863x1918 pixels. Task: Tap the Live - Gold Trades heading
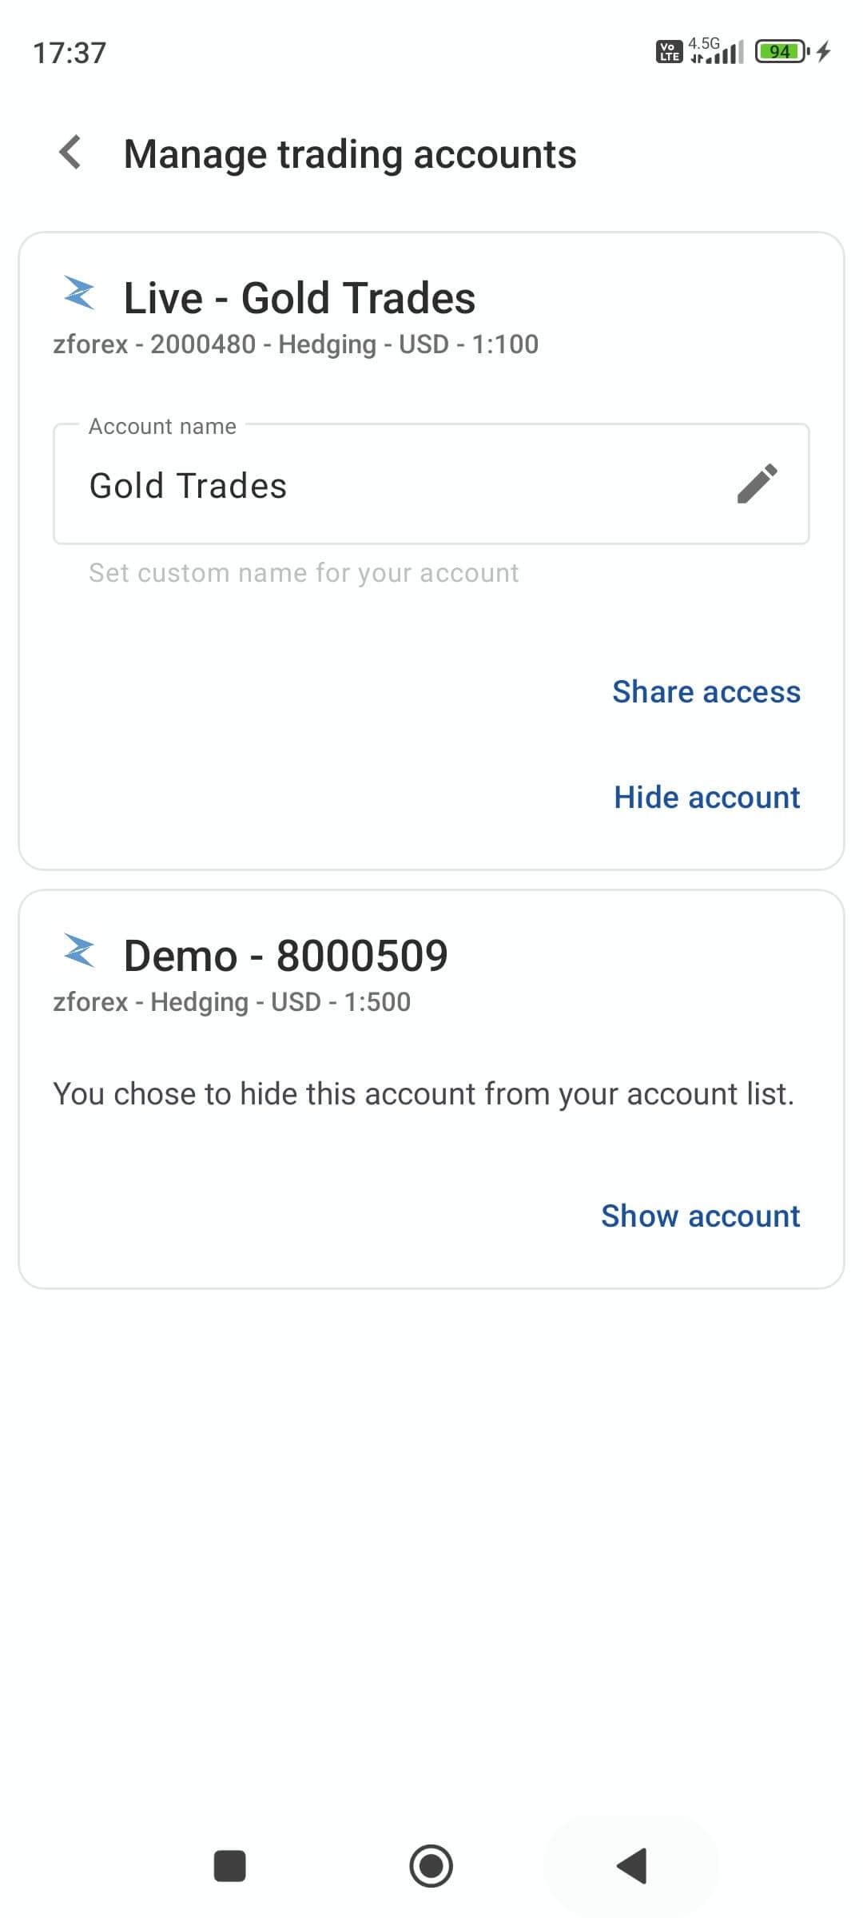coord(300,298)
